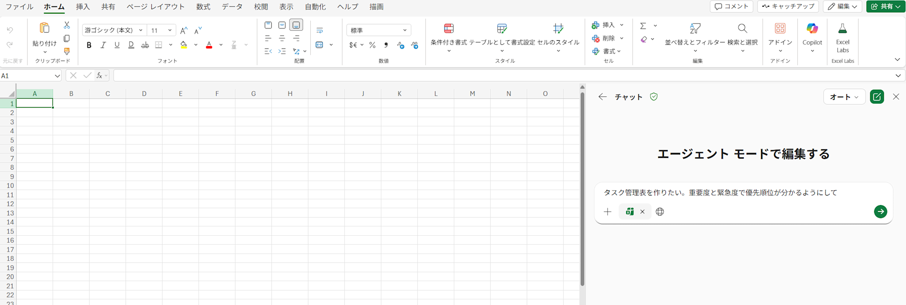This screenshot has height=305, width=906.
Task: Toggle Middle align
Action: coord(282,25)
